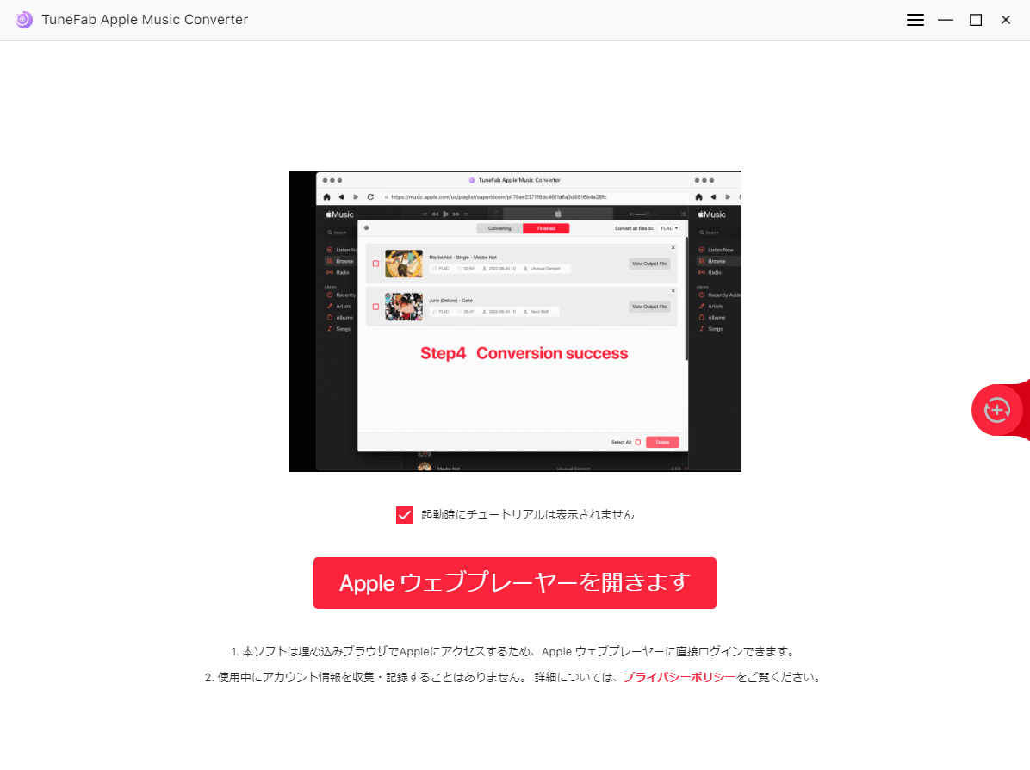The height and width of the screenshot is (770, 1030).
Task: Click the Step4 tutorial preview image
Action: [x=515, y=321]
